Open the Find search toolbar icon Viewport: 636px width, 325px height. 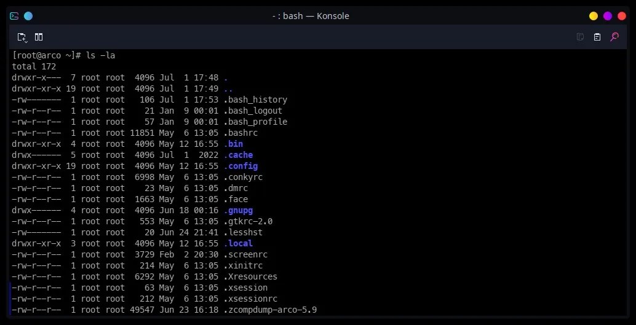click(614, 37)
